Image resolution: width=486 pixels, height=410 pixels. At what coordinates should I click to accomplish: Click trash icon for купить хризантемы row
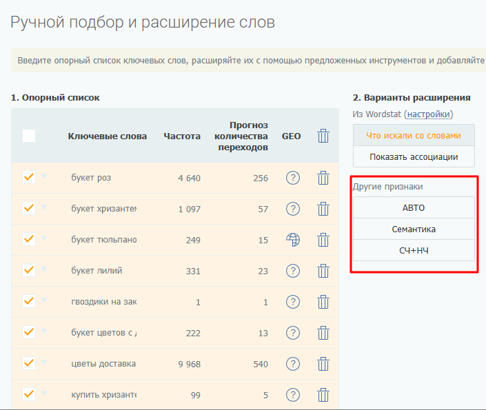(x=323, y=395)
